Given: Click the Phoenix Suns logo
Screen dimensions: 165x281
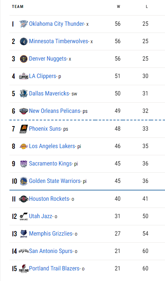Looking at the screenshot, I should 24,129.
